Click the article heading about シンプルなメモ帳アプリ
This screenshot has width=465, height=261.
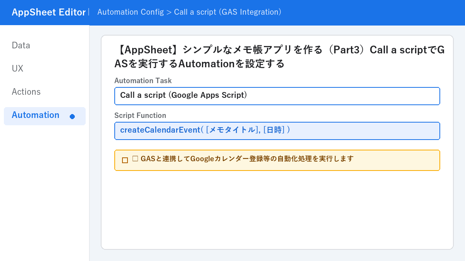coord(279,56)
